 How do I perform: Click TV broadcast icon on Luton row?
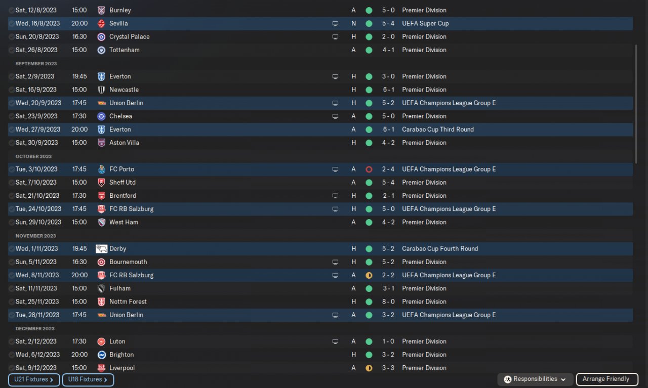[335, 341]
